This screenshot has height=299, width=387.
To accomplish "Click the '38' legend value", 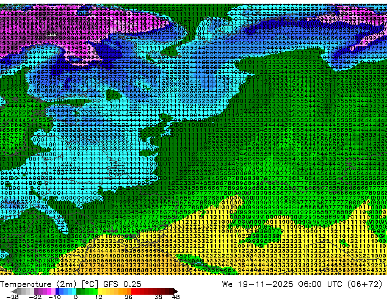I will tap(159, 297).
